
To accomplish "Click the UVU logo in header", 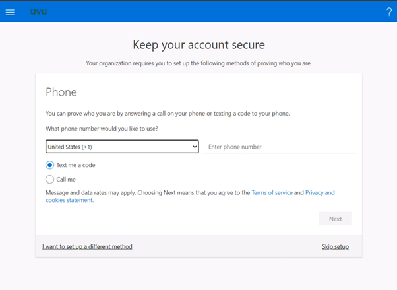I will (39, 12).
